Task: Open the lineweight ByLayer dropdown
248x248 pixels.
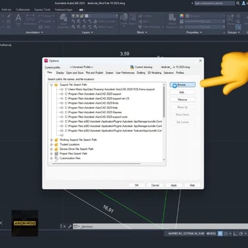Action: pyautogui.click(x=205, y=21)
